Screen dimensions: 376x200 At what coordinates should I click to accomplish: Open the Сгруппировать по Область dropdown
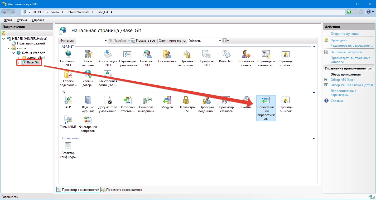coord(220,41)
